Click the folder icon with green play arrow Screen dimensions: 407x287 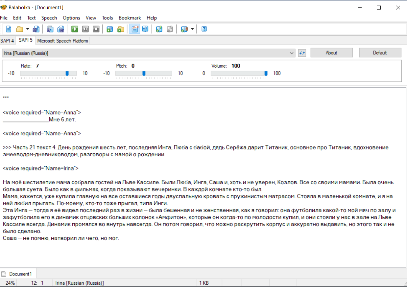pos(121,29)
